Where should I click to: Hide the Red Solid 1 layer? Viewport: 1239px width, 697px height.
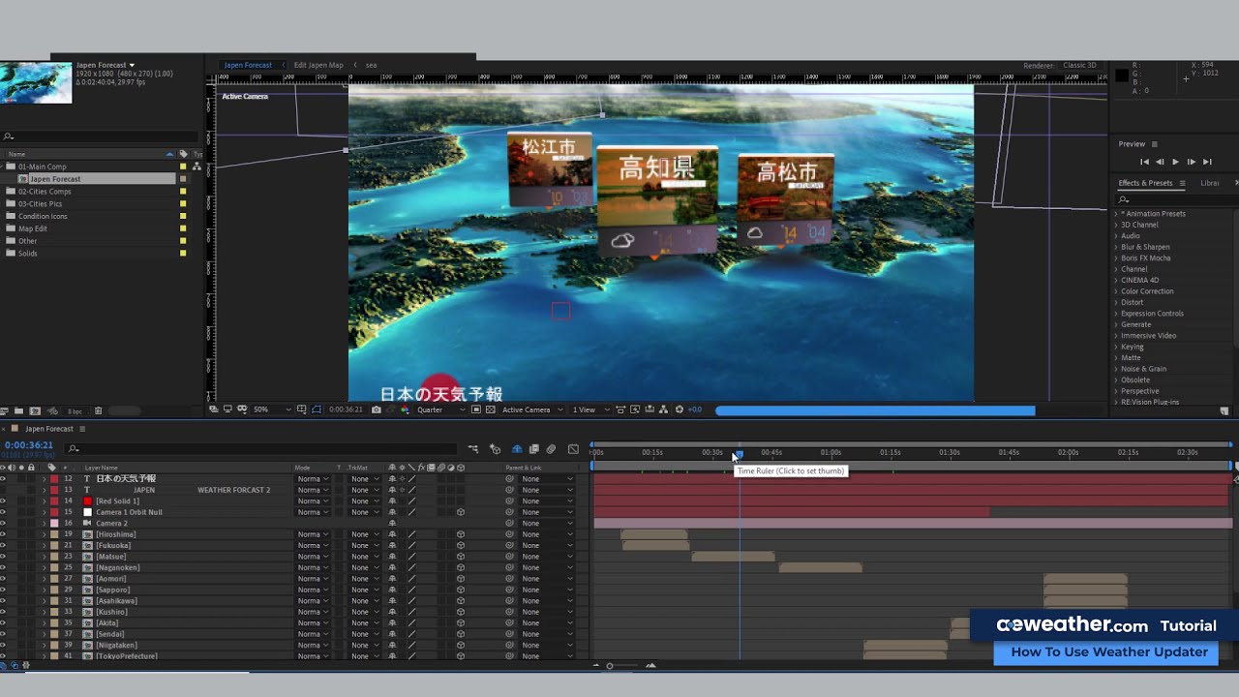click(x=3, y=501)
